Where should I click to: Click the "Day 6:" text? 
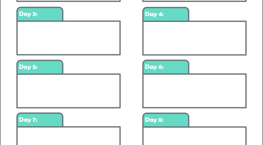click(154, 67)
